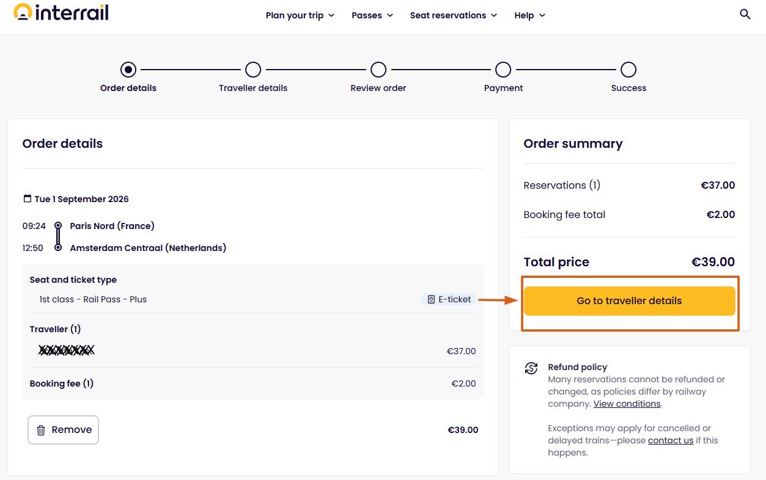Click the Refund policy heading
The height and width of the screenshot is (480, 766).
(578, 367)
